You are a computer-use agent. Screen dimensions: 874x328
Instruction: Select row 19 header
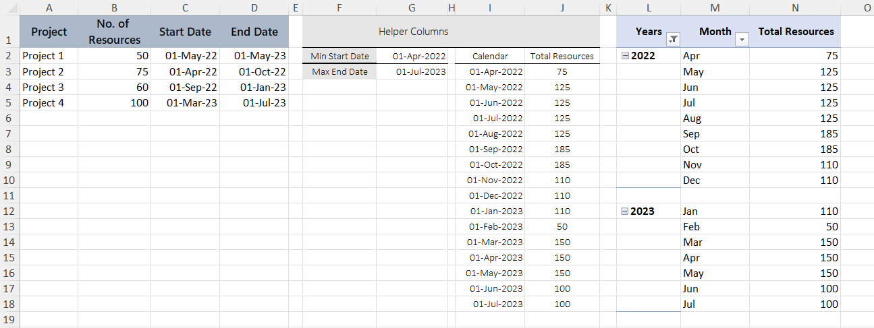(x=9, y=319)
